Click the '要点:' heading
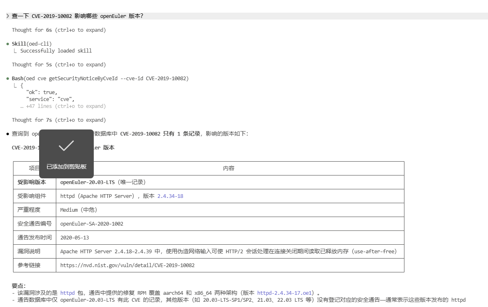The image size is (488, 307). click(19, 286)
